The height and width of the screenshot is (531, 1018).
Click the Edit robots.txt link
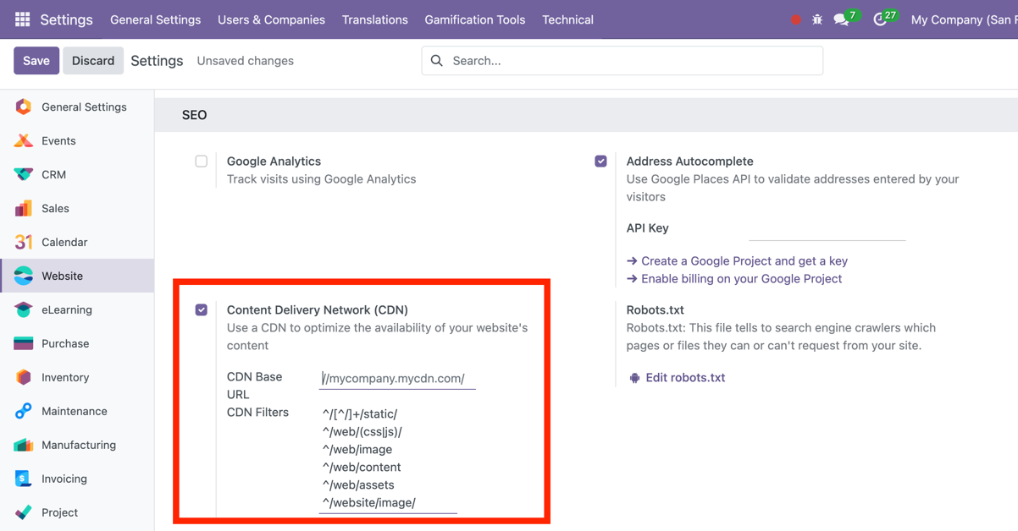point(685,378)
